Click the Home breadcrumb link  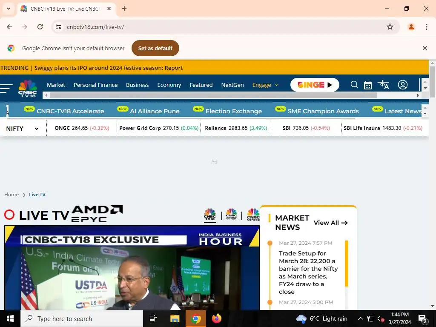[x=11, y=194]
